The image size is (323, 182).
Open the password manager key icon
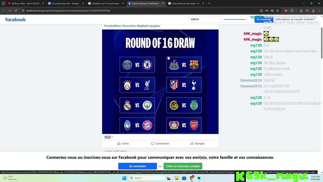267,11
